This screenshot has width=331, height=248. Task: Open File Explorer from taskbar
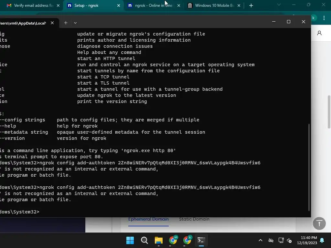point(158,240)
